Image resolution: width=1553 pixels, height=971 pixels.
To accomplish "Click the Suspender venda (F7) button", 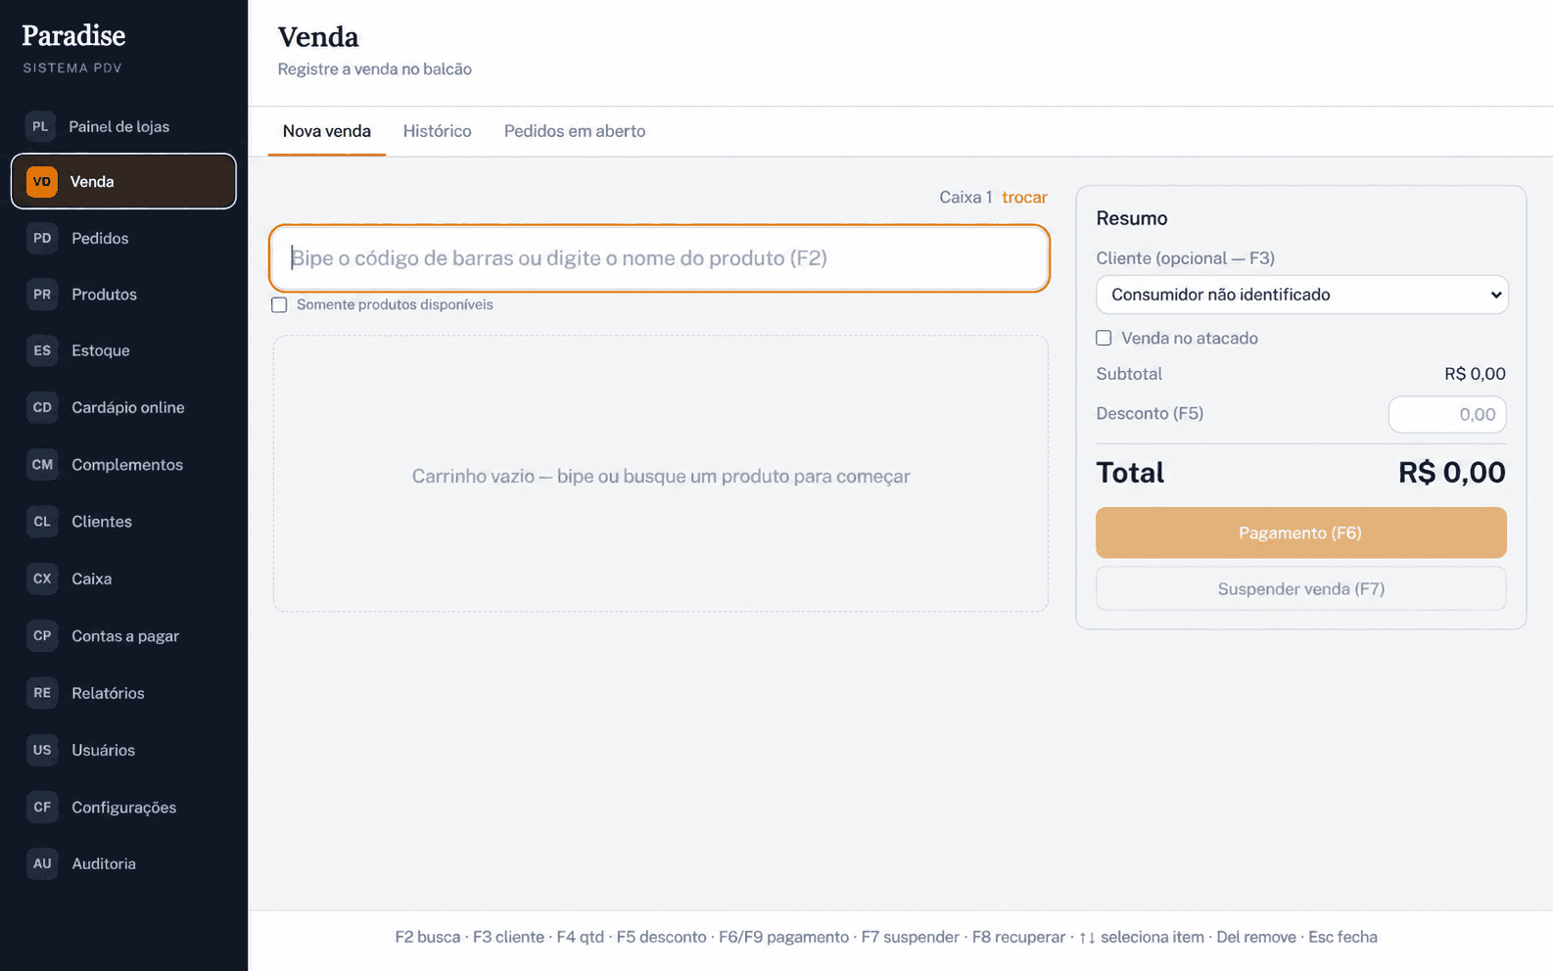I will point(1300,589).
